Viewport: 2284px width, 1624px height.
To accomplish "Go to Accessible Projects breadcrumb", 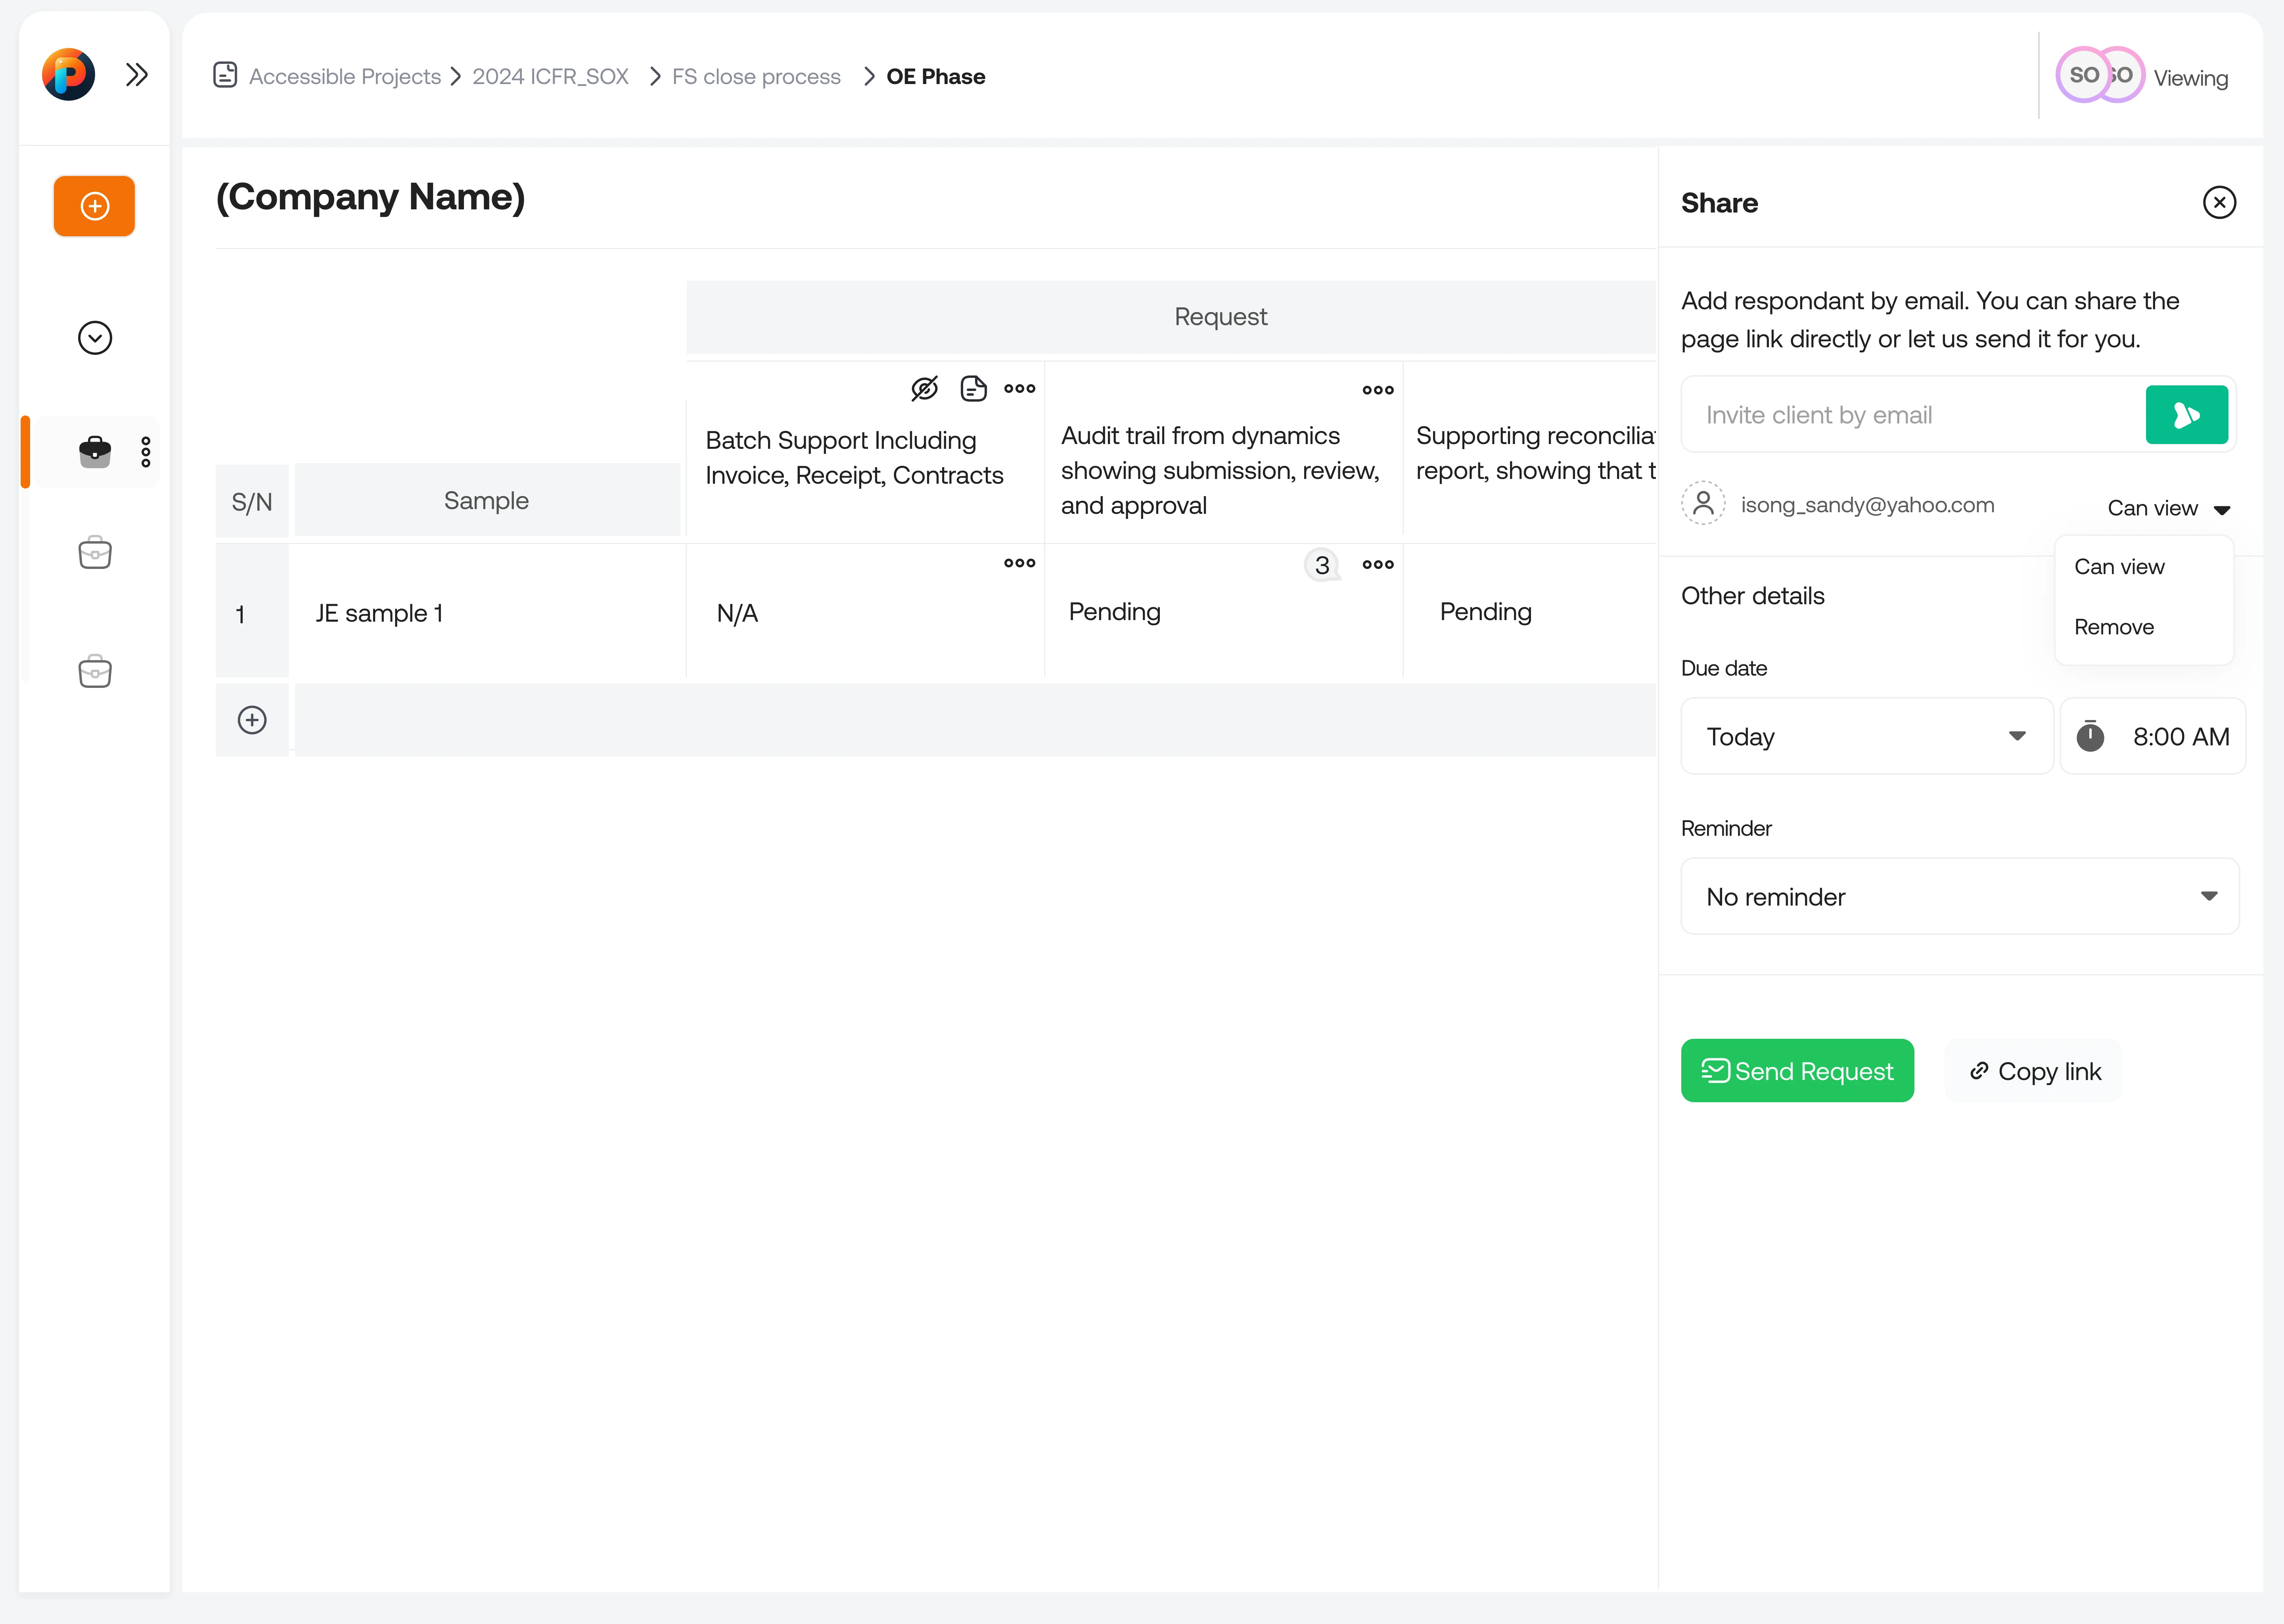I will pyautogui.click(x=345, y=77).
